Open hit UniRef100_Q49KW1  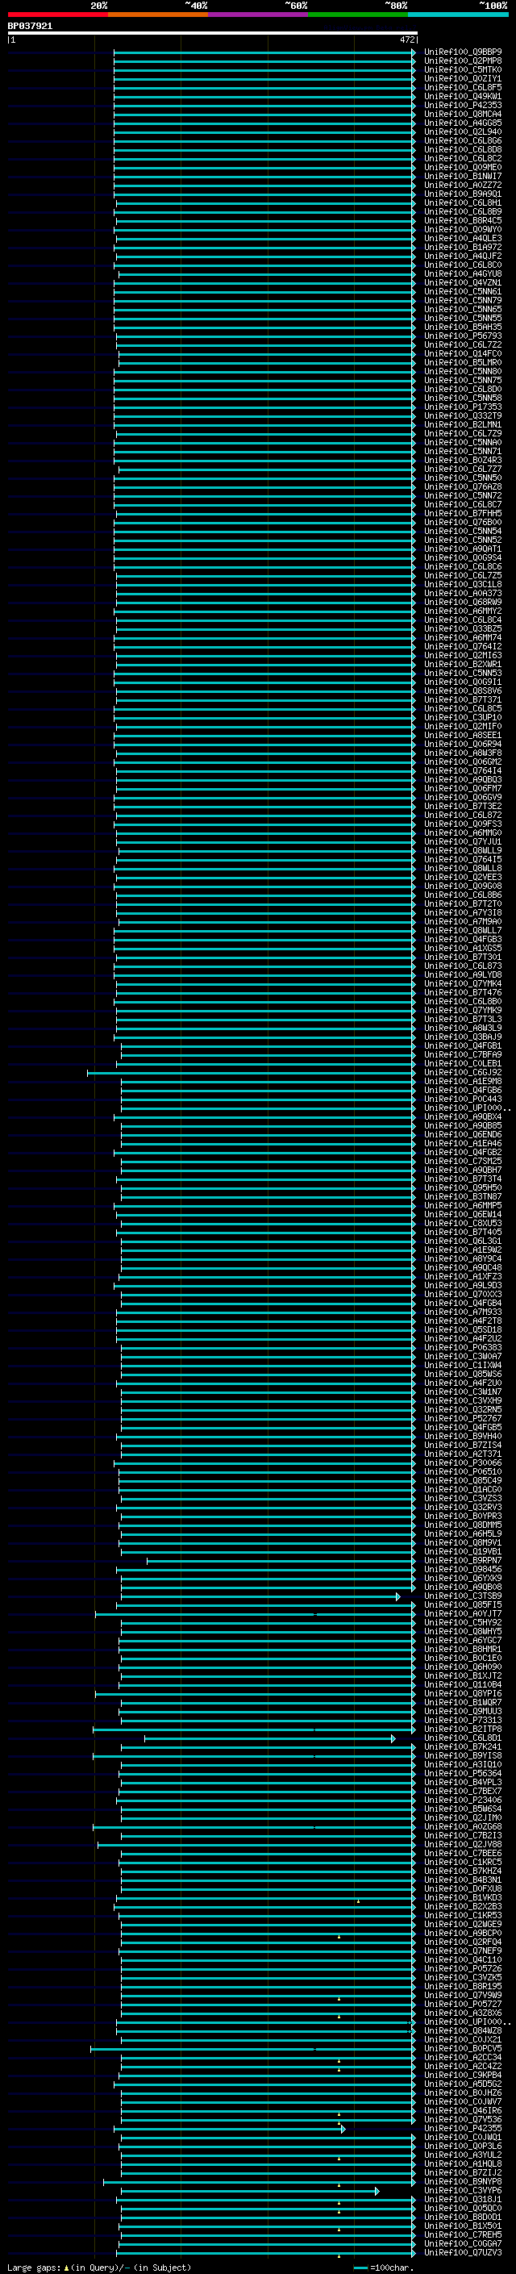coord(462,96)
